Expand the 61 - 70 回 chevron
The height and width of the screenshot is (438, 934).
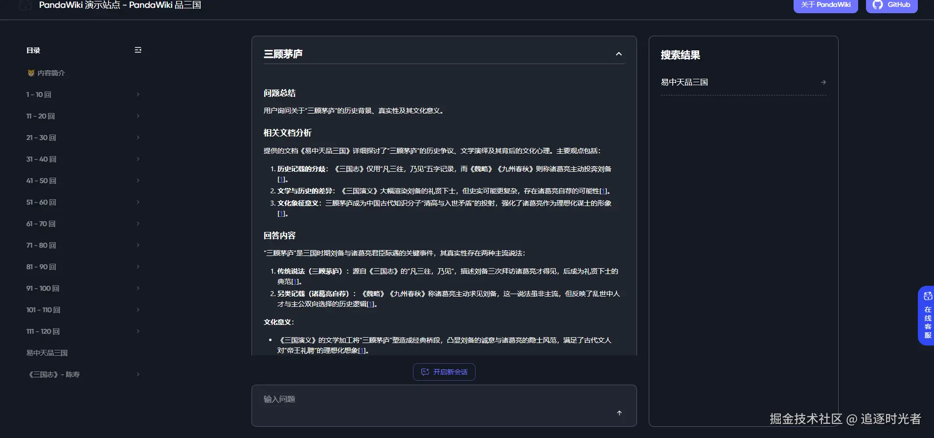pyautogui.click(x=138, y=224)
